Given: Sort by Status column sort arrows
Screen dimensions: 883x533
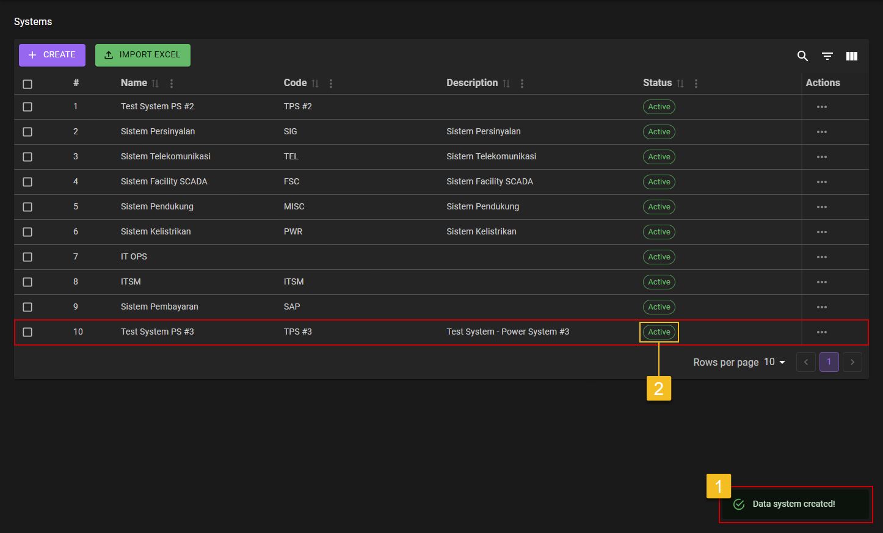Looking at the screenshot, I should [x=680, y=84].
